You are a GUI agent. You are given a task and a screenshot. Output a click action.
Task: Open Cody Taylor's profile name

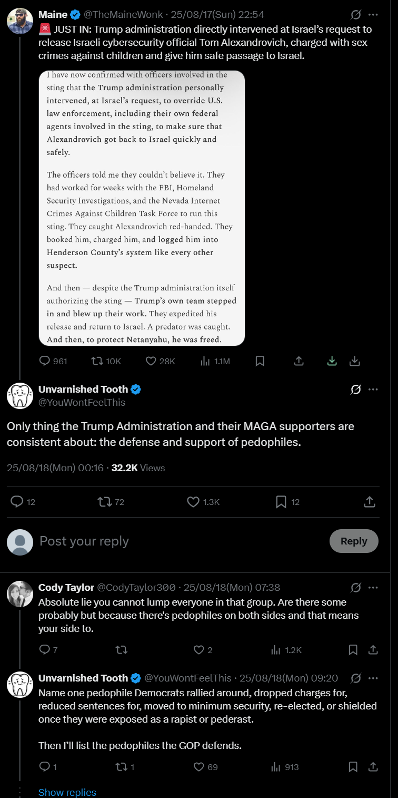(66, 587)
